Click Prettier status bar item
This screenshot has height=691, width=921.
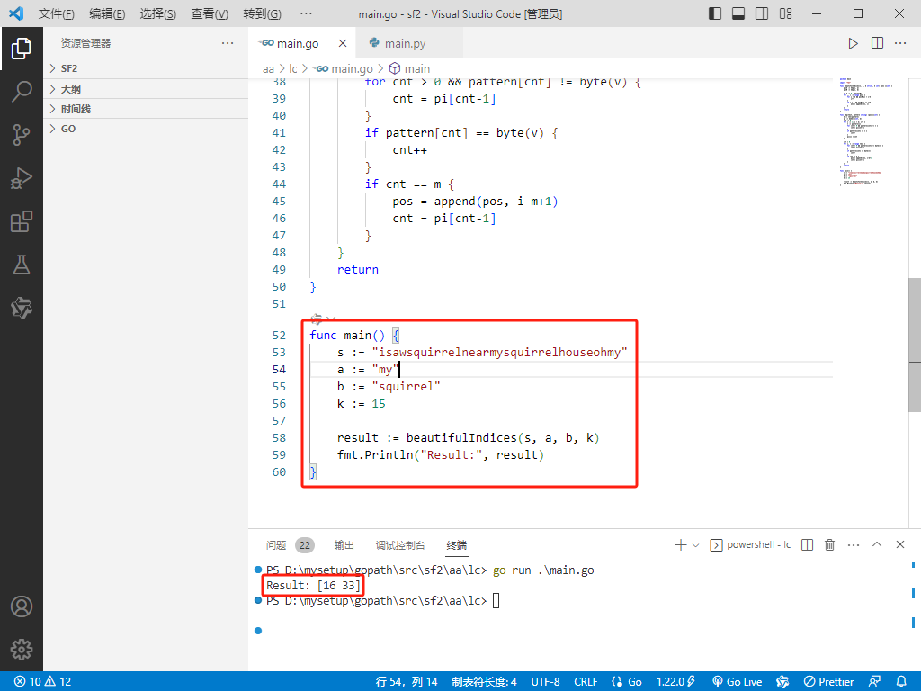(828, 682)
